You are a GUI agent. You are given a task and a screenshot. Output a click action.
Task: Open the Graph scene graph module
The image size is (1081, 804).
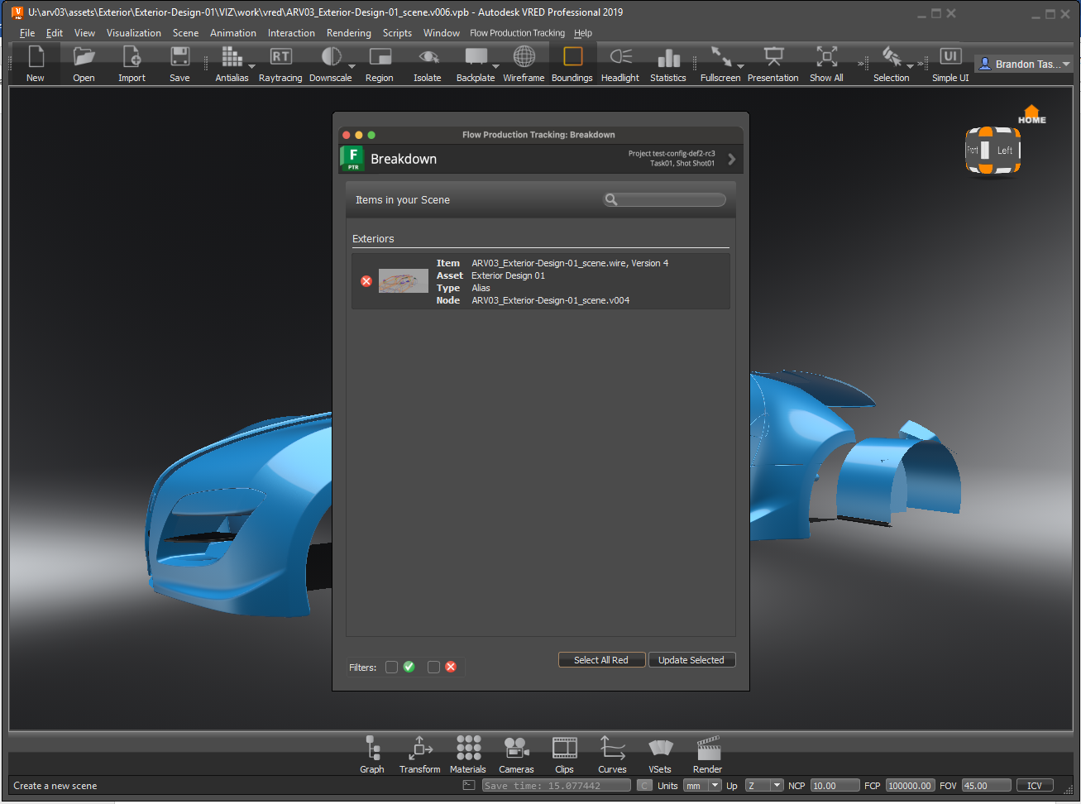tap(372, 749)
